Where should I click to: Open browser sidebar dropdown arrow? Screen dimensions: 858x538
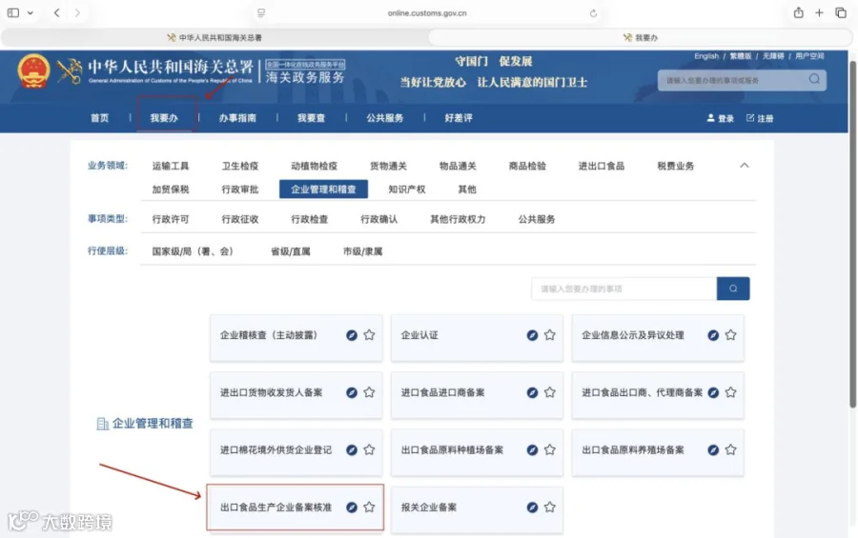[x=31, y=12]
